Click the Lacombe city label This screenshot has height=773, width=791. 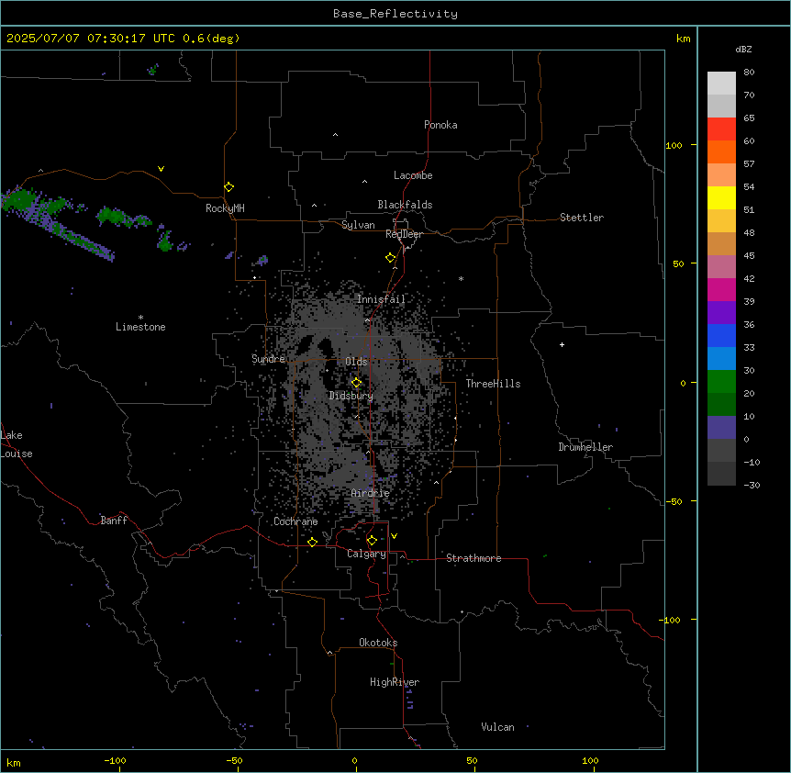click(x=413, y=175)
